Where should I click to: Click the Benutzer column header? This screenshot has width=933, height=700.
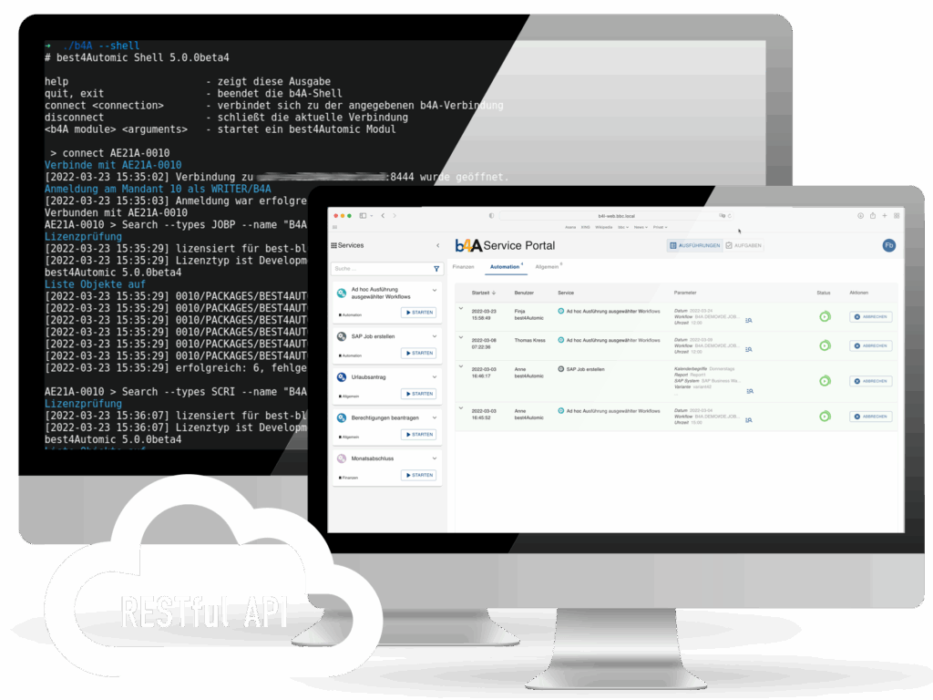[x=524, y=293]
